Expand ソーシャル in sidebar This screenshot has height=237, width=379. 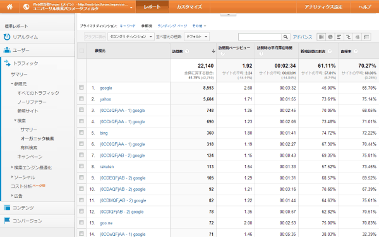coord(12,177)
